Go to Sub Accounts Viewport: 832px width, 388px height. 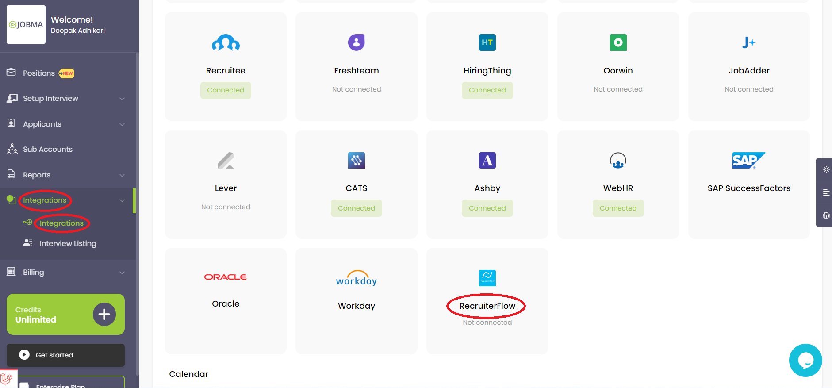pyautogui.click(x=48, y=149)
